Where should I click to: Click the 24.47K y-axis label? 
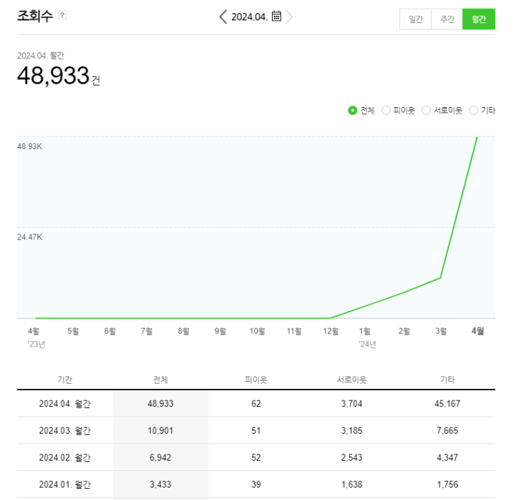(x=30, y=237)
